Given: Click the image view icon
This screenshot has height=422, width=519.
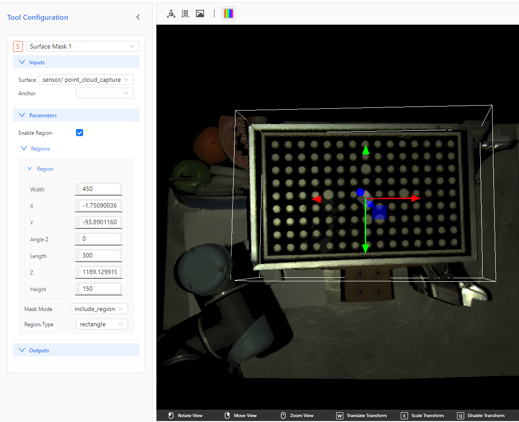Looking at the screenshot, I should click(x=200, y=13).
